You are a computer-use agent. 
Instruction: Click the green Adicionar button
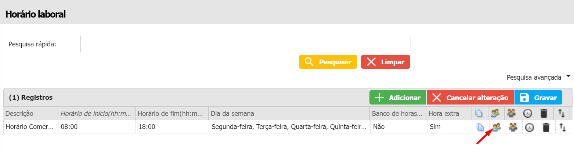click(x=397, y=98)
